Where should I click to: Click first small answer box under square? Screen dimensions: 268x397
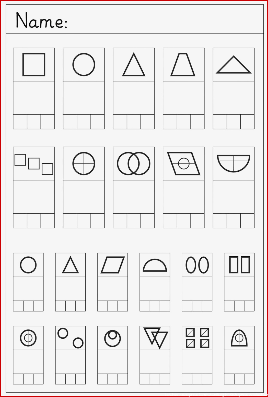pyautogui.click(x=20, y=122)
